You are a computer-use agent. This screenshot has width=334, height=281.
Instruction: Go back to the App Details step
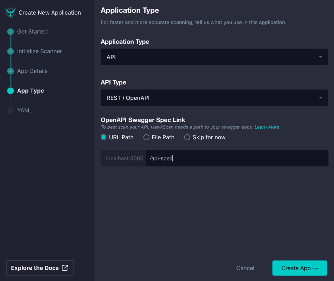32,71
